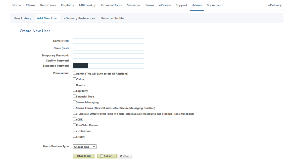291x161 pixels.
Task: Select the Suggested Password field
Action: 109,66
